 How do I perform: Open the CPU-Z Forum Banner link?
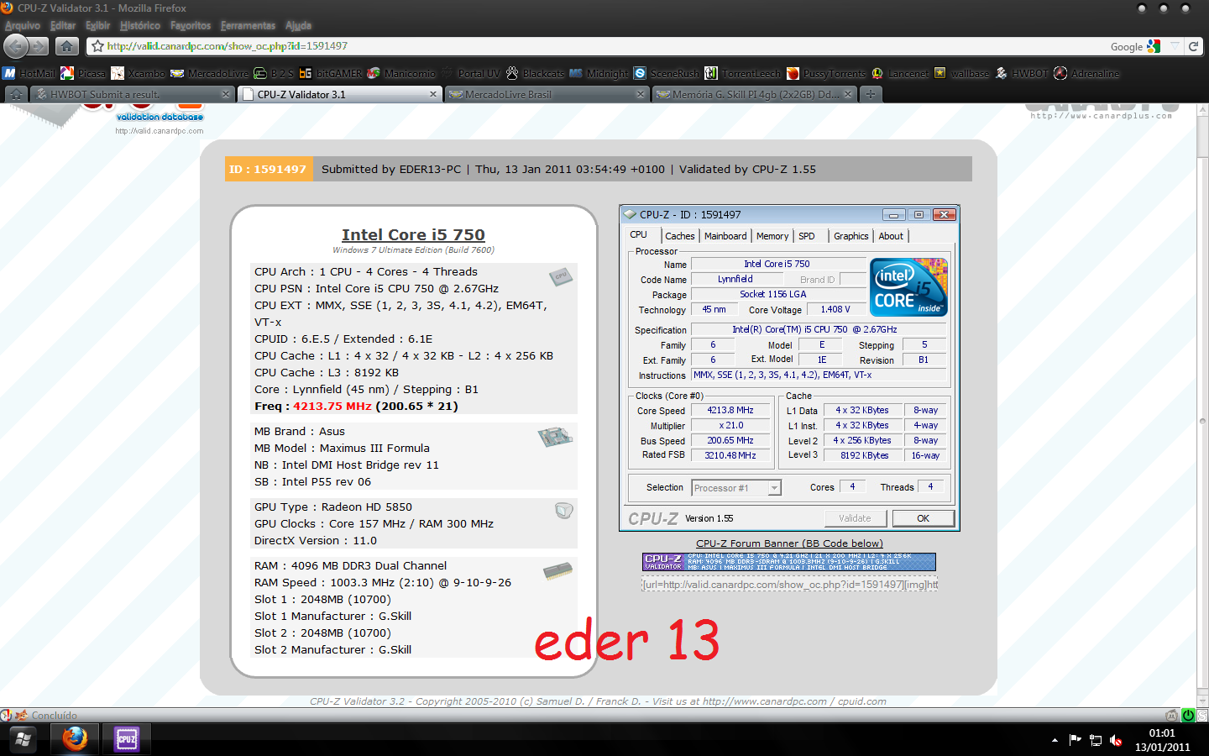(x=789, y=543)
